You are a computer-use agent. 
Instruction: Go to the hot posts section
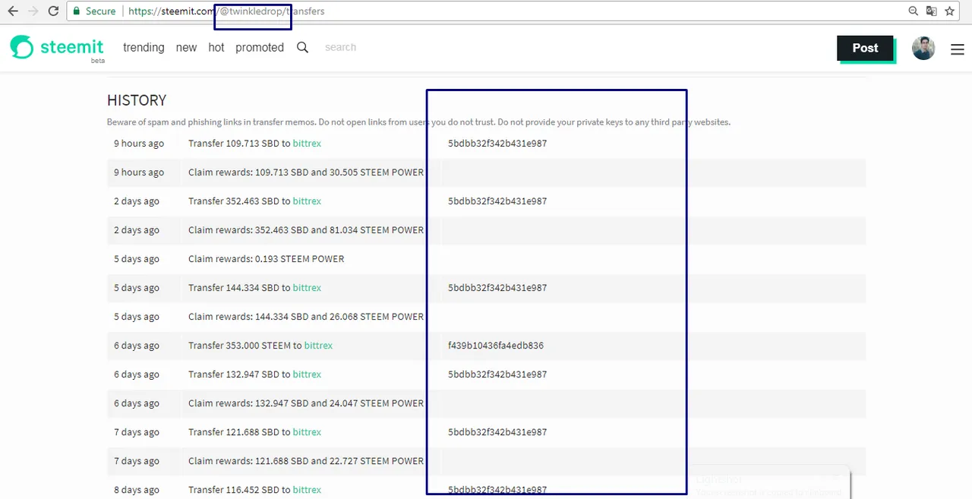click(x=216, y=47)
